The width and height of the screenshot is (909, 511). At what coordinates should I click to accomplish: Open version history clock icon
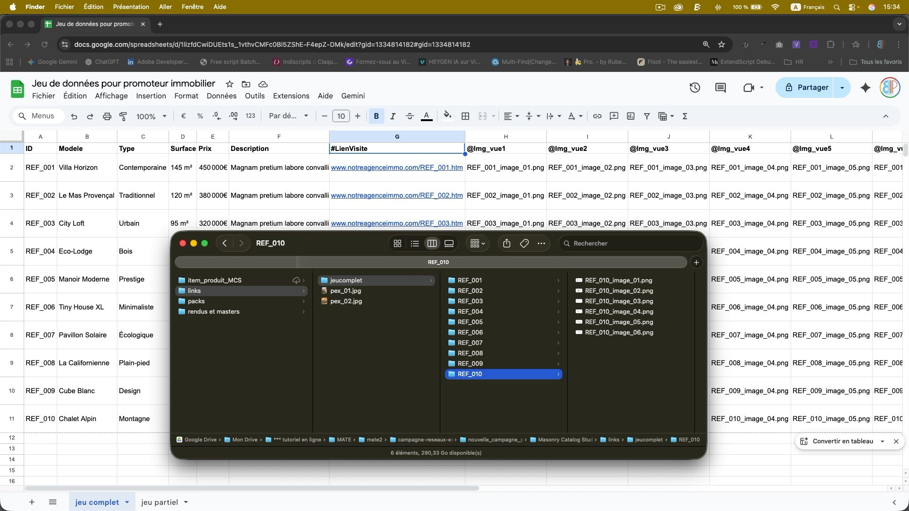[x=695, y=88]
